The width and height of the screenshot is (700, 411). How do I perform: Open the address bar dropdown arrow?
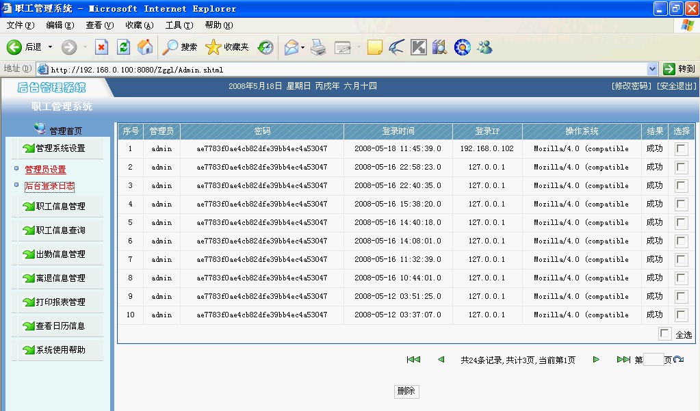(x=652, y=68)
